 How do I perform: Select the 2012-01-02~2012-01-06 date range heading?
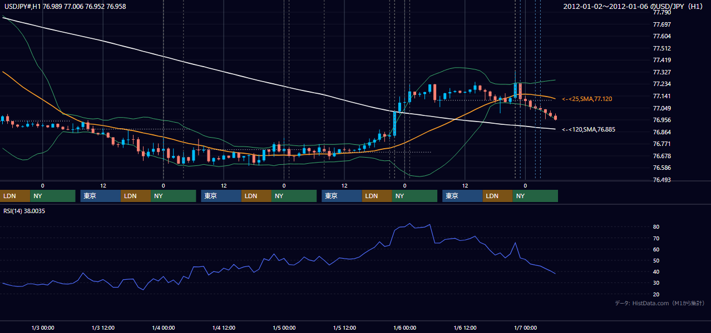pos(633,6)
